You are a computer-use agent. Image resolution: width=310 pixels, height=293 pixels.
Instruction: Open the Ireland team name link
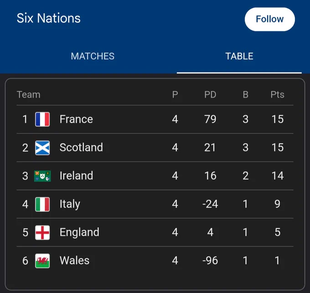(76, 176)
